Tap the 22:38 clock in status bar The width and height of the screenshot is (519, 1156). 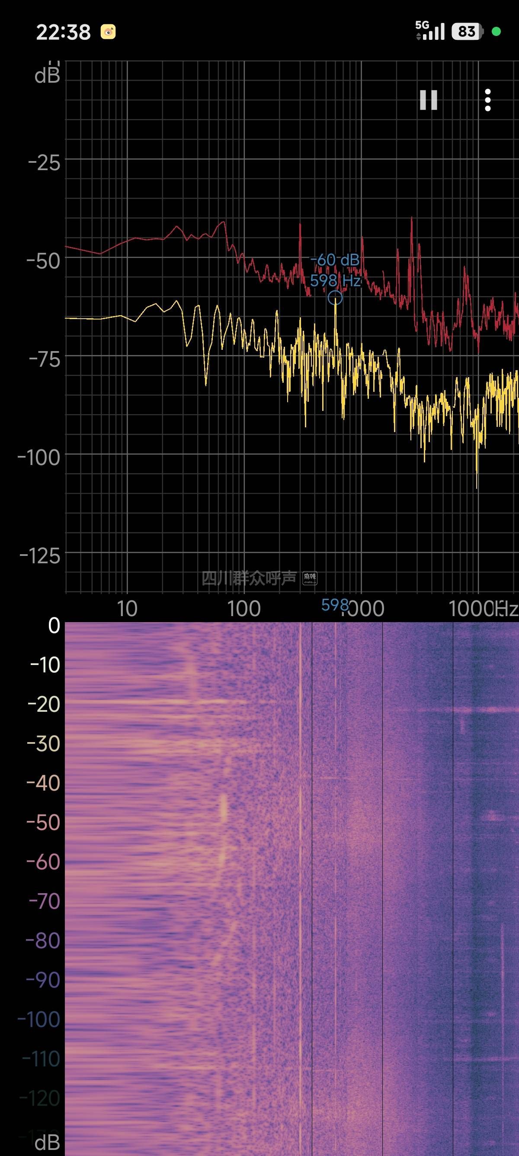(63, 32)
